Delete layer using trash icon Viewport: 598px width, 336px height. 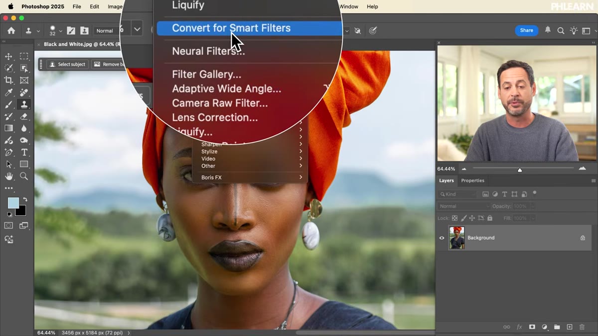coord(582,327)
